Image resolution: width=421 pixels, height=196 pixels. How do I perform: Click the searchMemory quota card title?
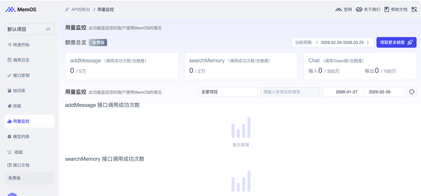coord(207,61)
